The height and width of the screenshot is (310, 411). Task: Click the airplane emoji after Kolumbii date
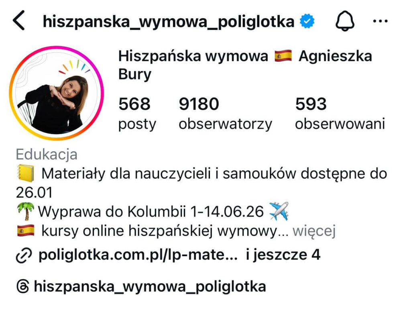click(x=279, y=211)
